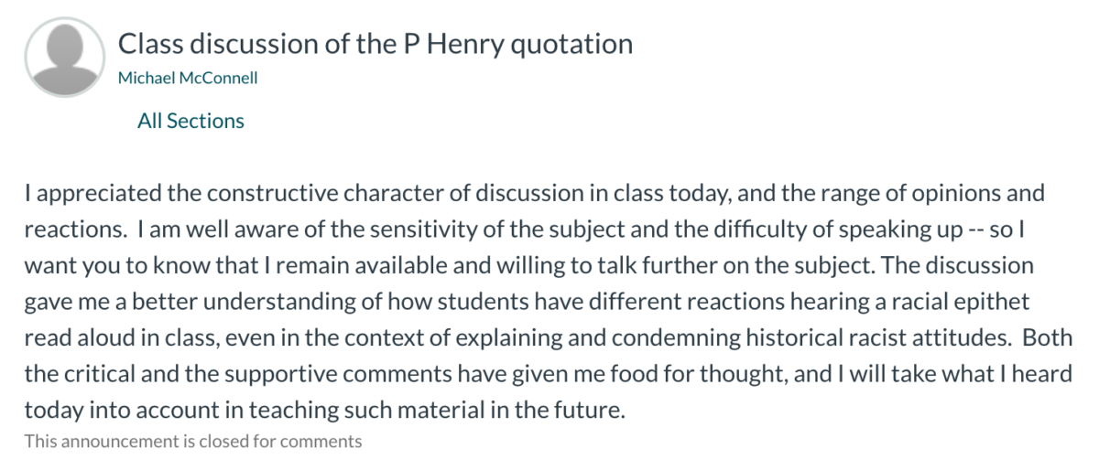Click the author's profile avatar icon
The width and height of the screenshot is (1099, 470).
click(66, 59)
